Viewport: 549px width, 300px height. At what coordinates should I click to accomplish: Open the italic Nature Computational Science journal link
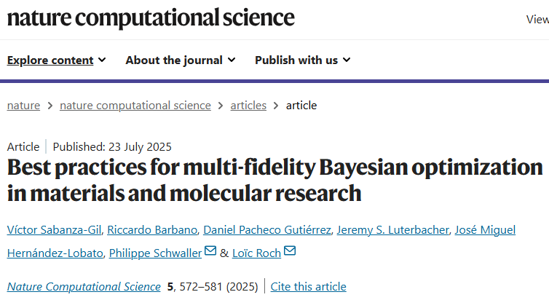[84, 287]
